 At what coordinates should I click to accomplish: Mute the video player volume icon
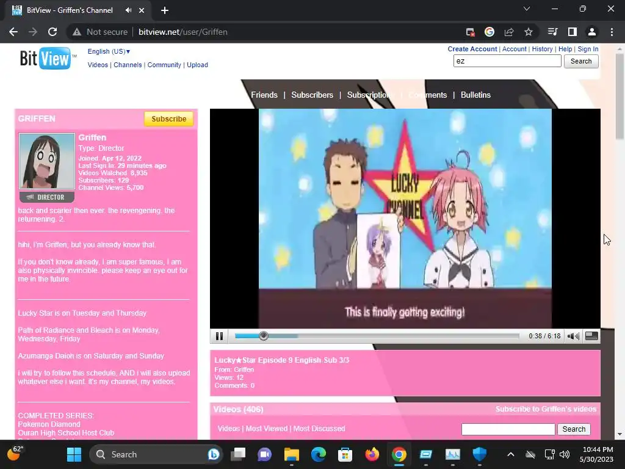pos(573,336)
